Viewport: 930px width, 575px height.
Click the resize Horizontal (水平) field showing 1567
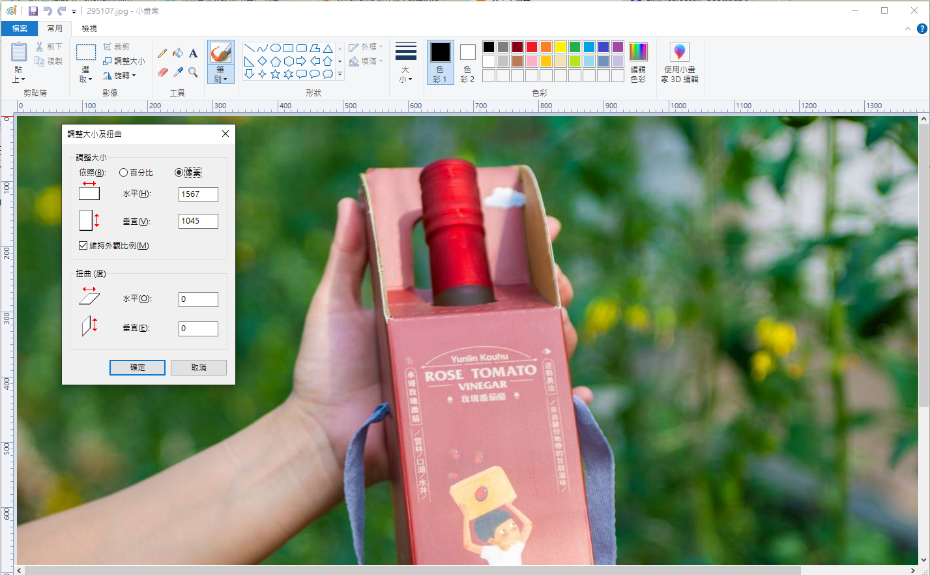click(x=199, y=194)
